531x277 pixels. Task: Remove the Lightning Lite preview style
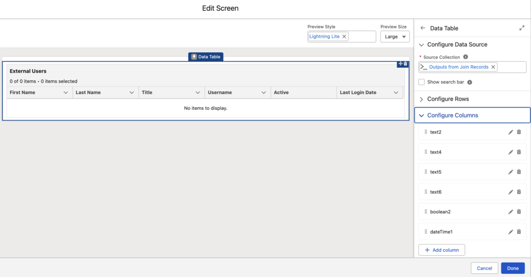(x=344, y=37)
